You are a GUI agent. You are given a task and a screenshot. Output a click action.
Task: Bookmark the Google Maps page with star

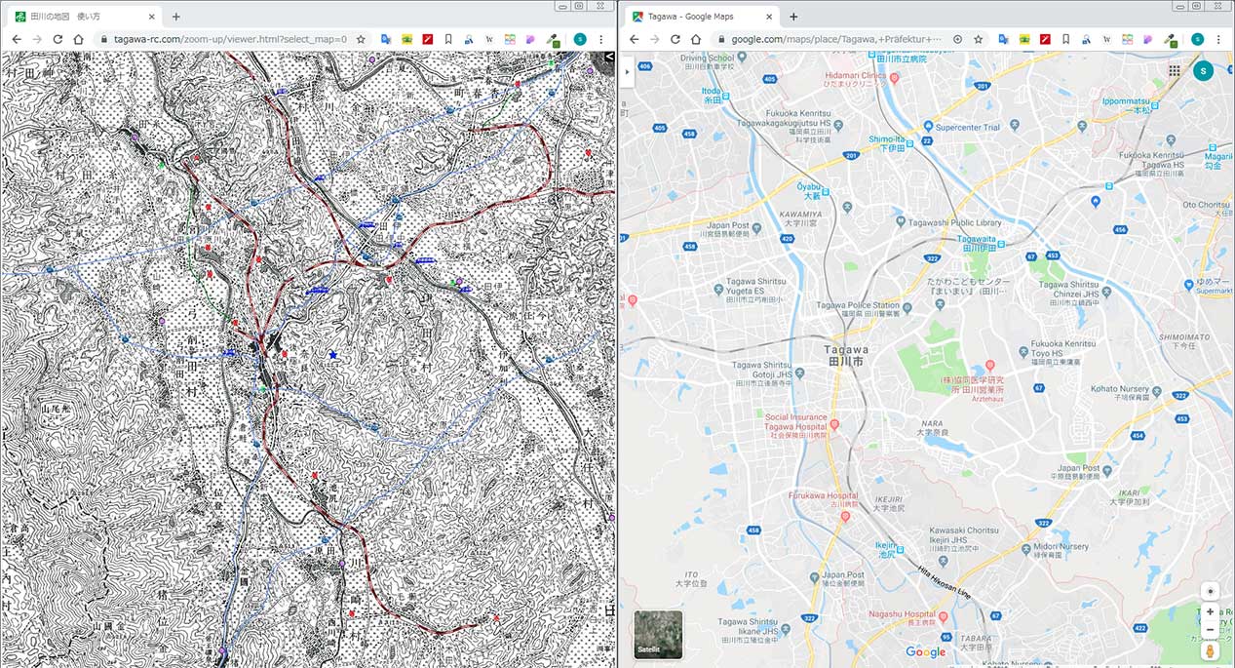click(x=978, y=39)
